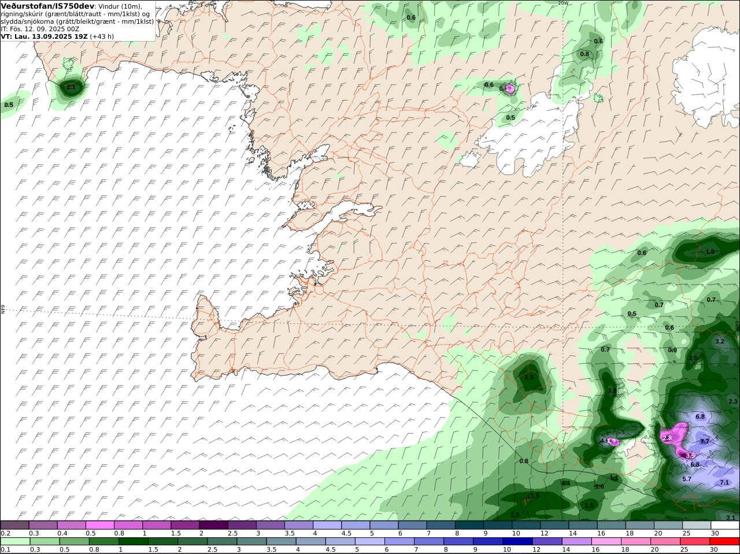740x554 pixels.
Task: Click the pale green 0.1 swatch in rain legend
Action: pos(14,541)
